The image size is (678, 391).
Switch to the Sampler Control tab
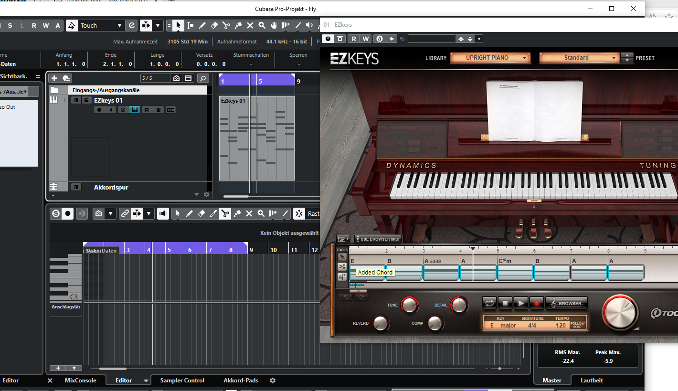[x=182, y=380]
